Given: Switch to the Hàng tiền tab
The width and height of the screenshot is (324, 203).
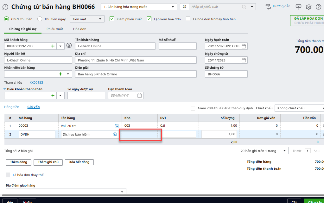Looking at the screenshot, I should [12, 107].
